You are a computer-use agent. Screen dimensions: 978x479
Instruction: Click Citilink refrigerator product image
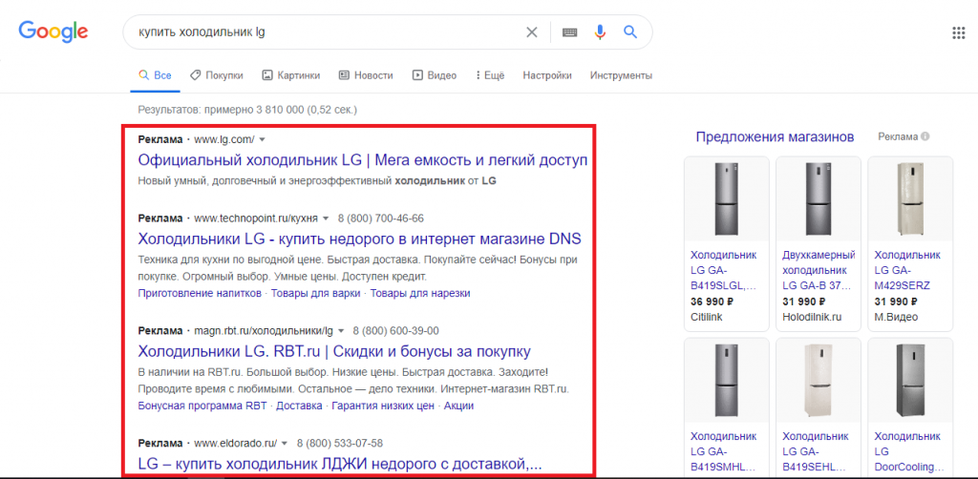(x=727, y=198)
